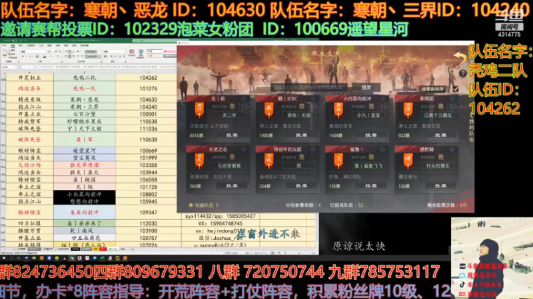Image resolution: width=533 pixels, height=299 pixels.
Task: Expand the 收藏队伍 favorites list
Action: click(x=204, y=205)
